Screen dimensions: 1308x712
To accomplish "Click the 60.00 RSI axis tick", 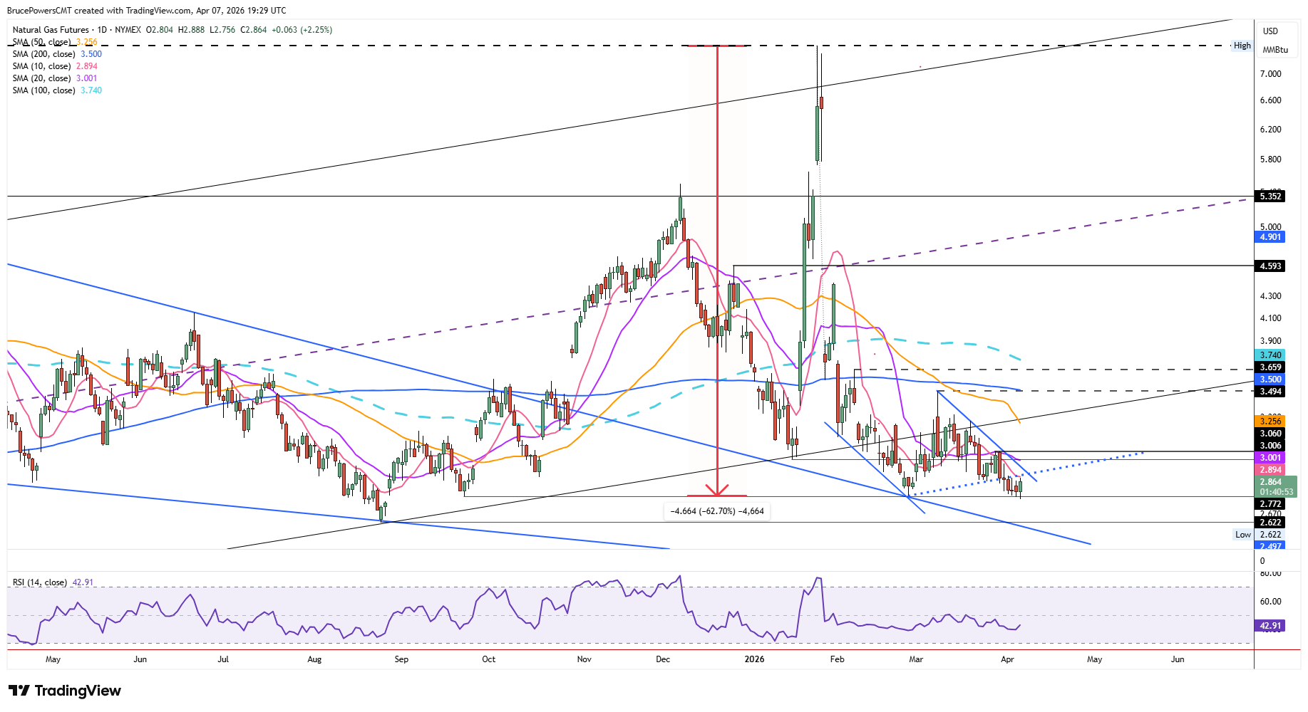I will coord(1270,602).
